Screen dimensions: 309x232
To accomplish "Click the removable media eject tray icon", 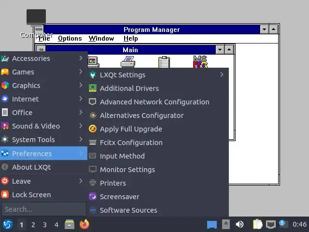I will coord(226,224).
